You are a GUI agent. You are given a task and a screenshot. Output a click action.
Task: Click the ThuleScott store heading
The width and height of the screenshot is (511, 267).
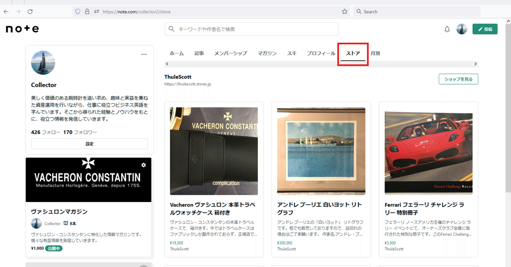pos(178,77)
